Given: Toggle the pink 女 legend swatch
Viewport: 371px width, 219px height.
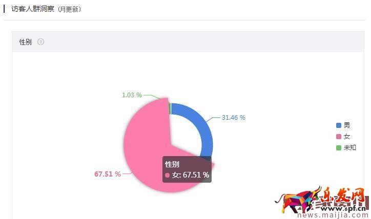Looking at the screenshot, I should click(x=338, y=137).
